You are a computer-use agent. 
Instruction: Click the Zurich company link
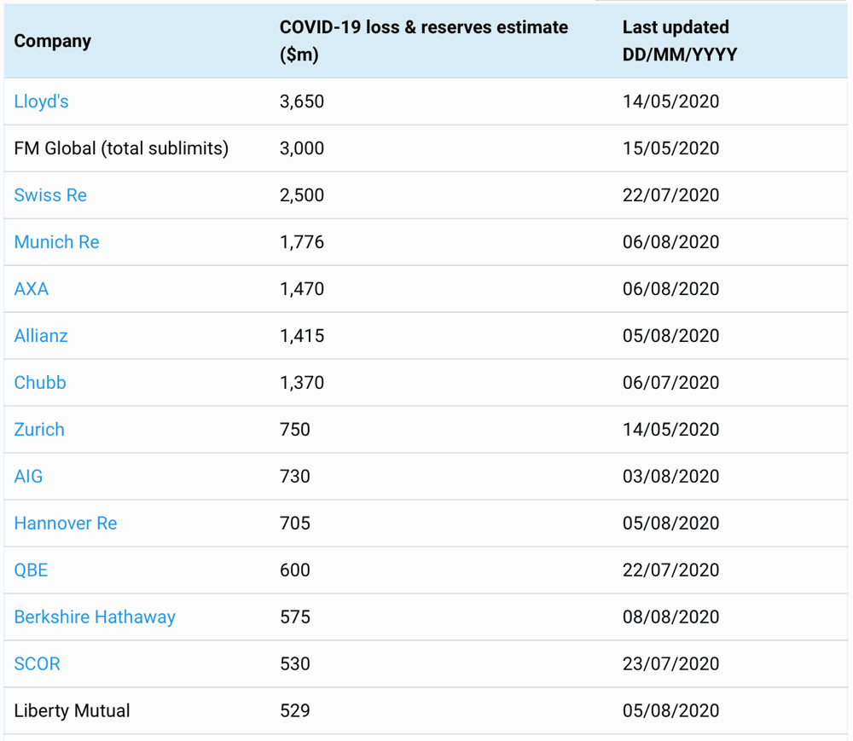point(39,430)
